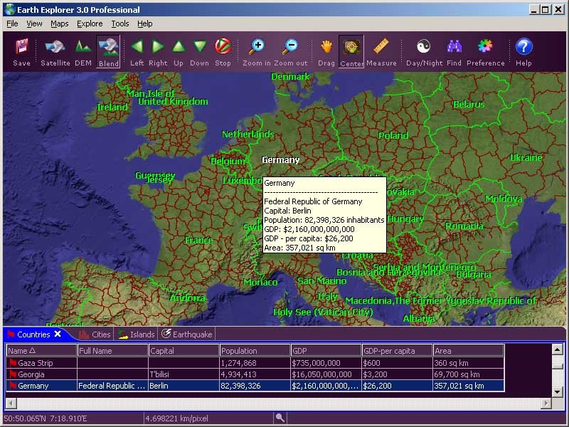Click the magnifier icon in status bar

[280, 418]
